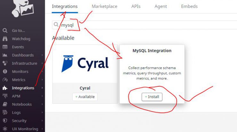The width and height of the screenshot is (237, 132).
Task: Switch to the Agent tab
Action: 161,6
